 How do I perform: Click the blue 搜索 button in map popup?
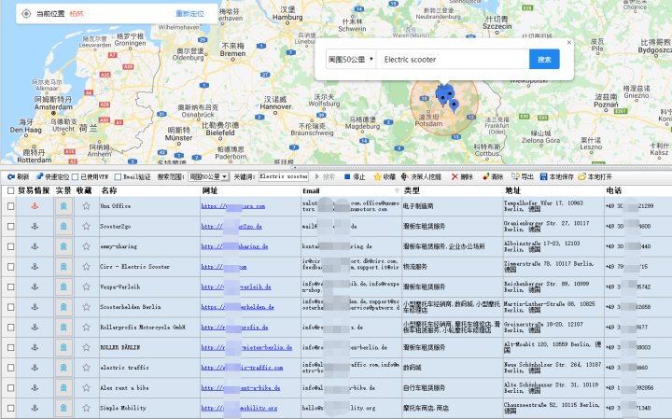(x=544, y=59)
